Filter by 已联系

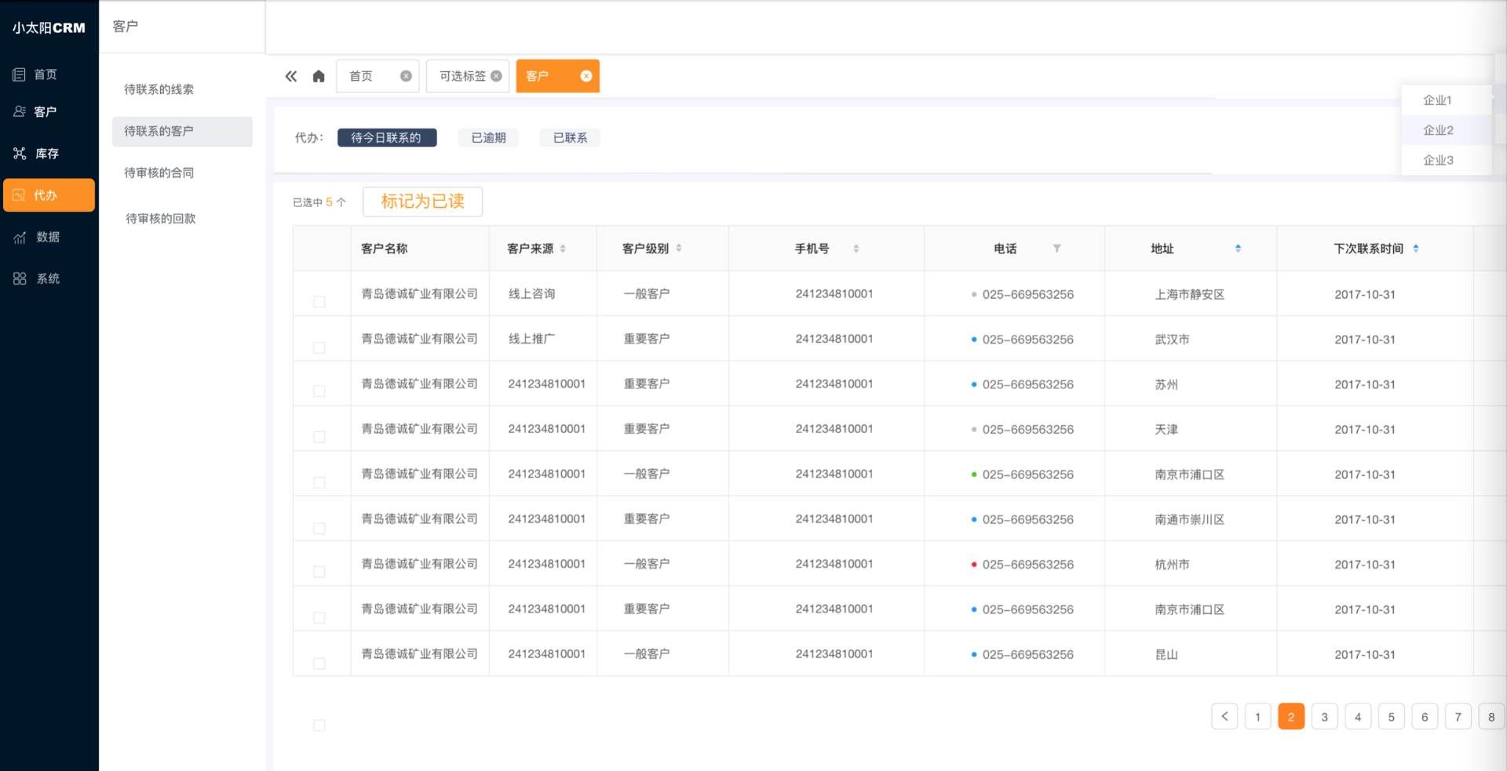click(571, 137)
